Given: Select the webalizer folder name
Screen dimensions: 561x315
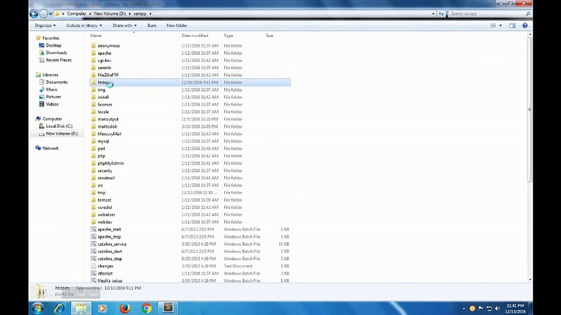Looking at the screenshot, I should tap(106, 215).
